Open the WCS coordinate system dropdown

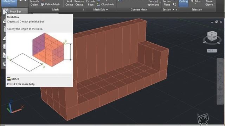coord(212,50)
